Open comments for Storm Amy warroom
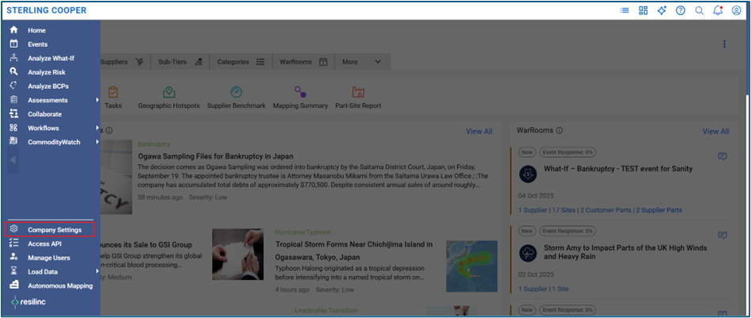 click(722, 235)
